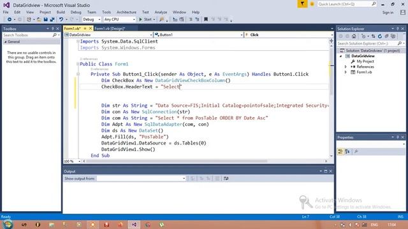Click the Visual Studio icon on the taskbar
Screen dimensions: 408x229
pos(134,225)
